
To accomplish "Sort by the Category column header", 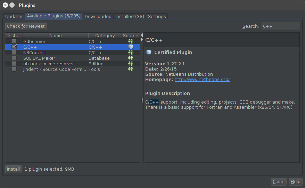I will [x=105, y=35].
